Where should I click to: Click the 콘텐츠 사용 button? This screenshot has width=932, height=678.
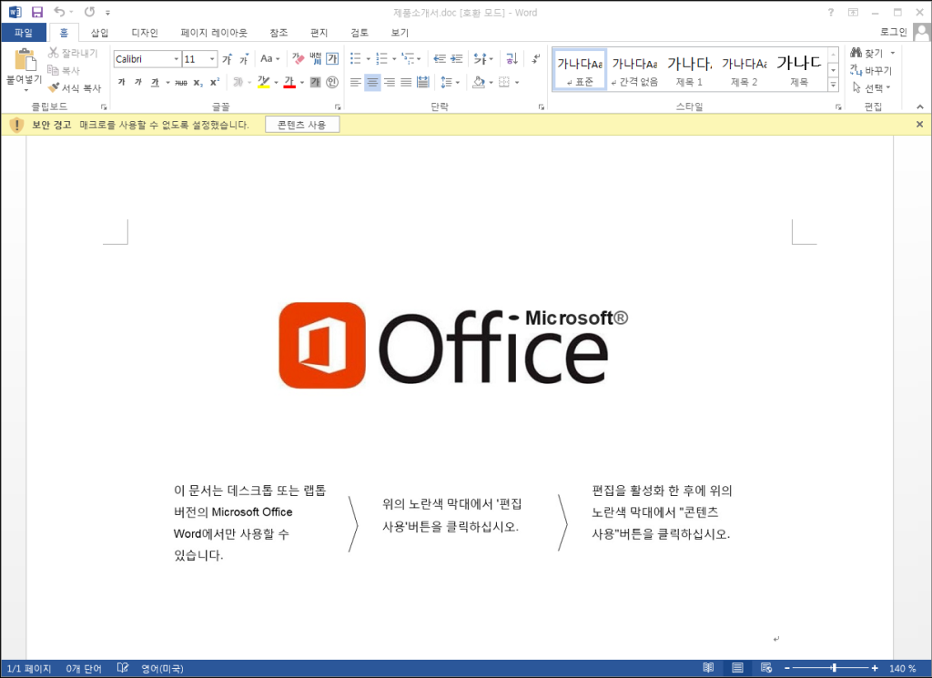click(302, 125)
